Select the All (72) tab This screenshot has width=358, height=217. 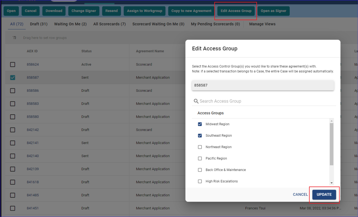(x=17, y=24)
